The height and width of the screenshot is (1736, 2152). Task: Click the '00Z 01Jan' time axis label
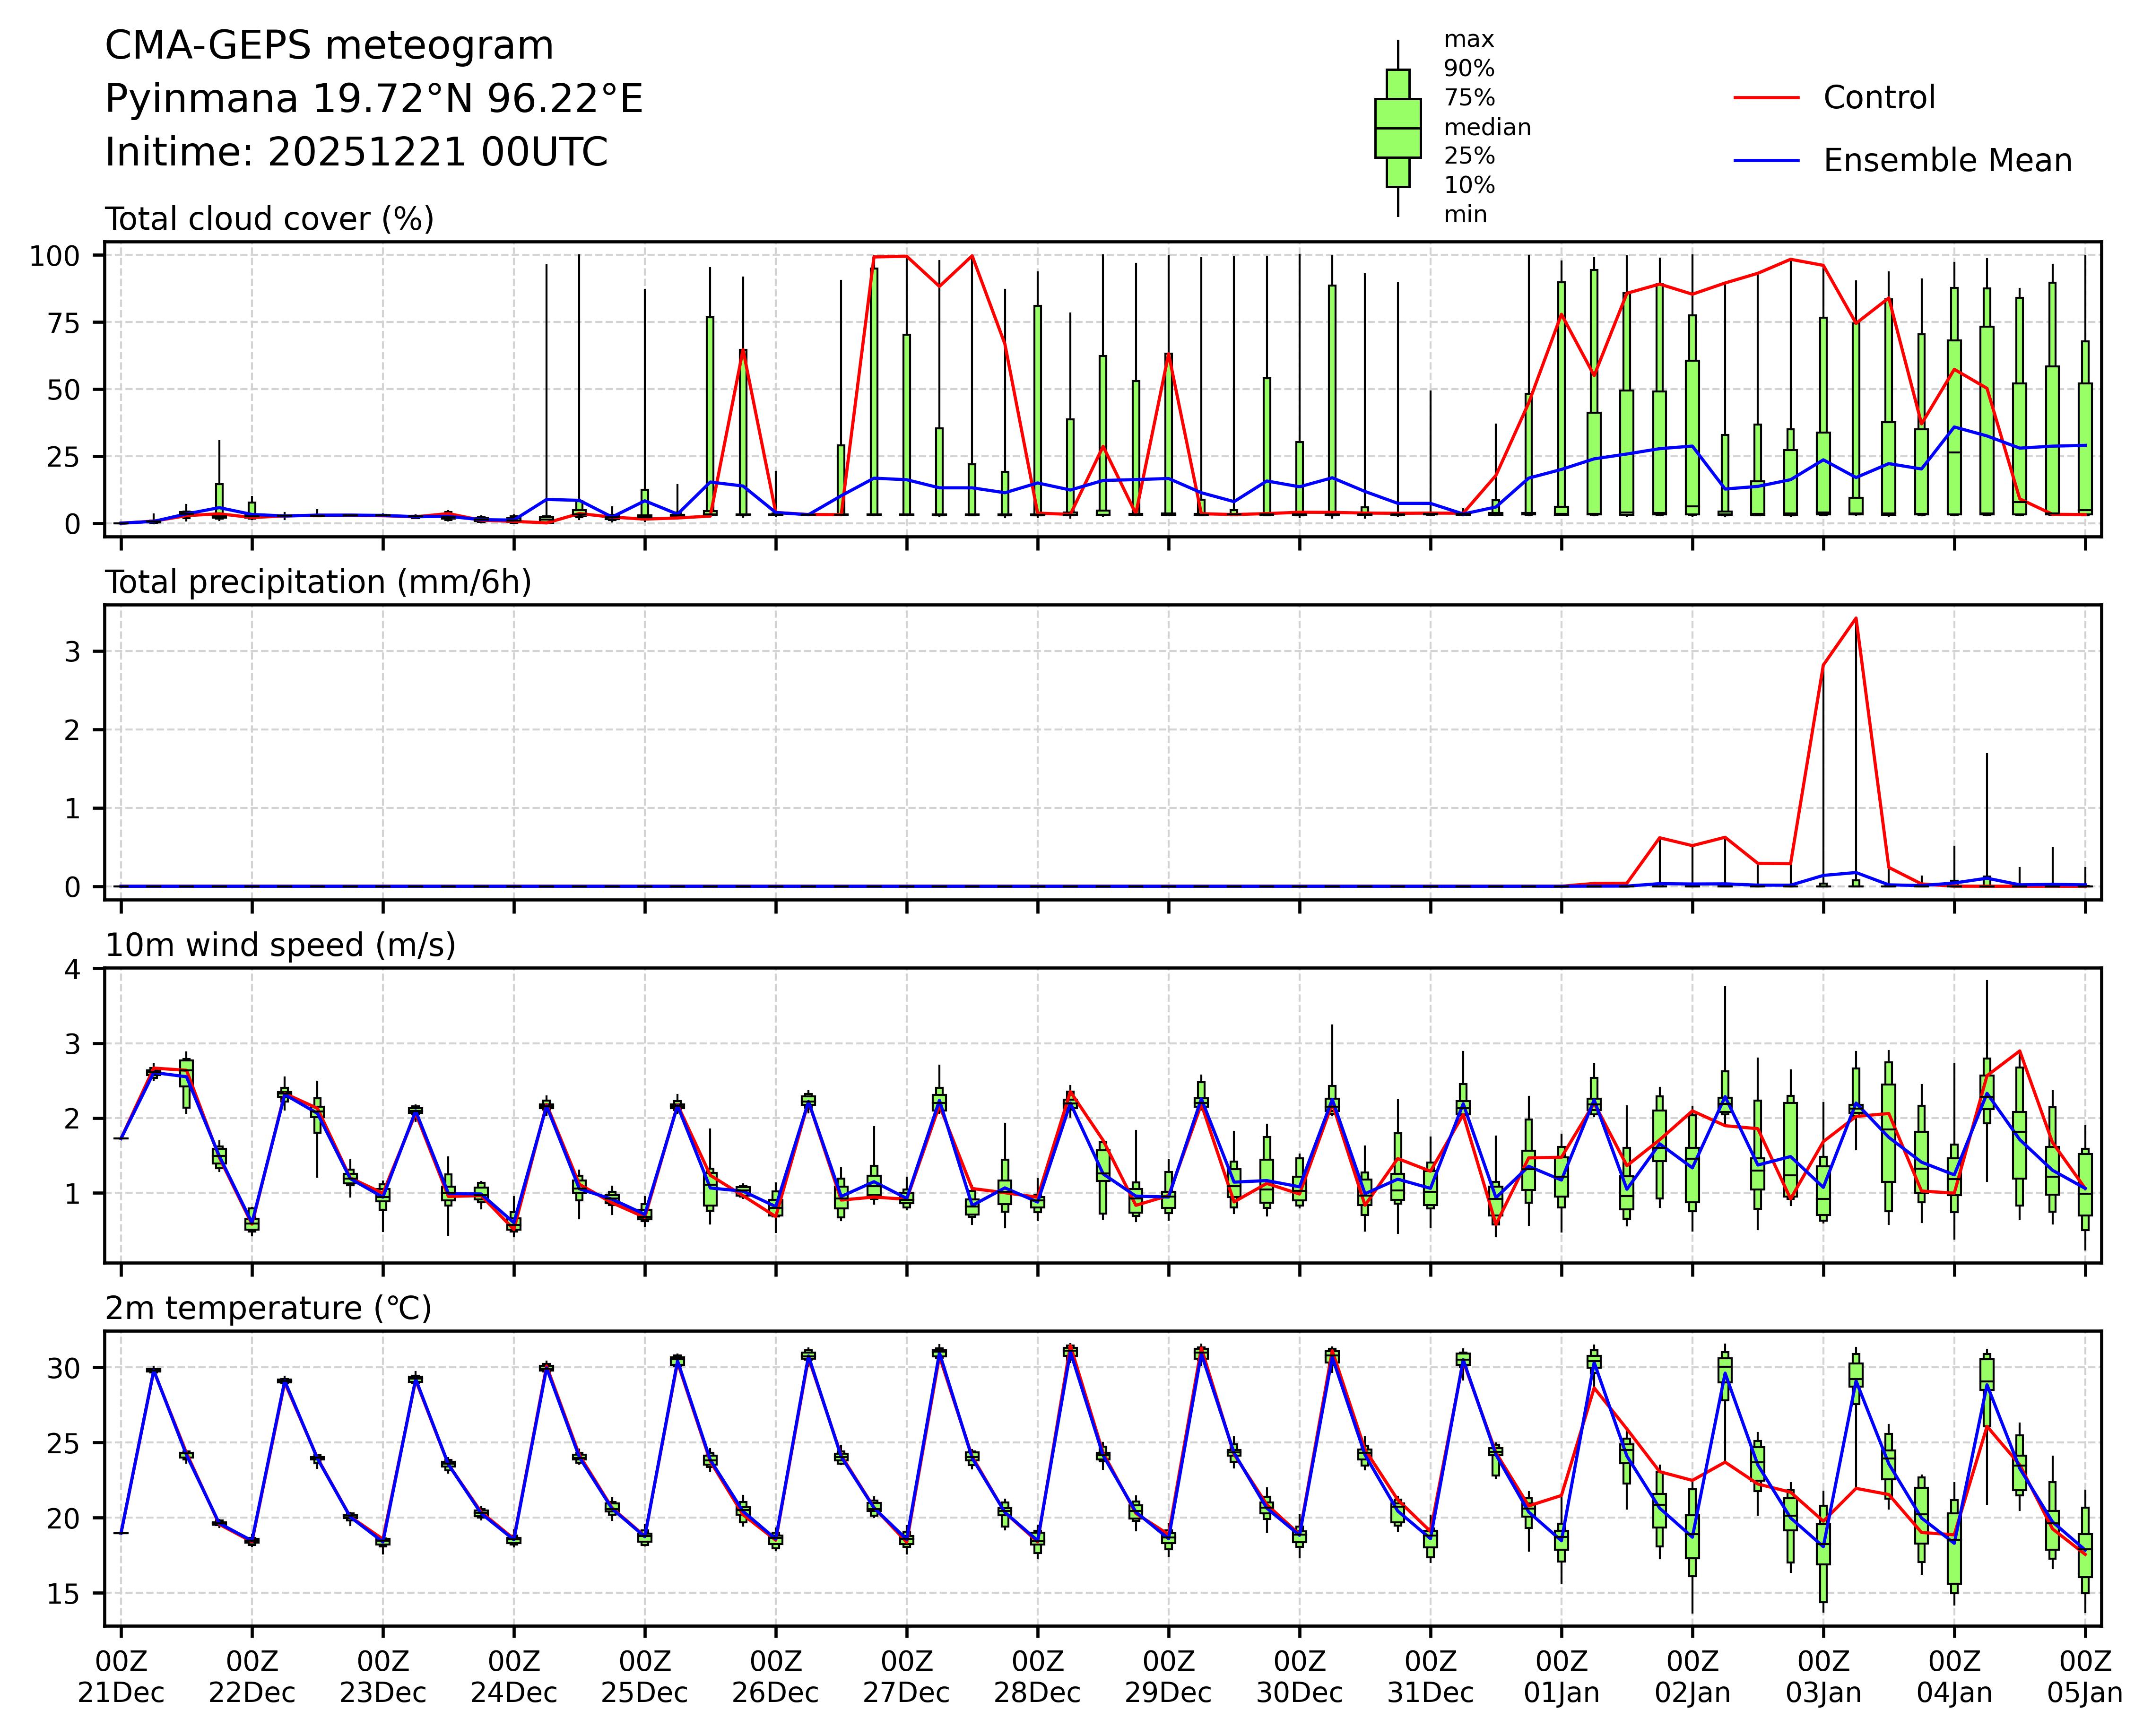tap(1561, 1677)
